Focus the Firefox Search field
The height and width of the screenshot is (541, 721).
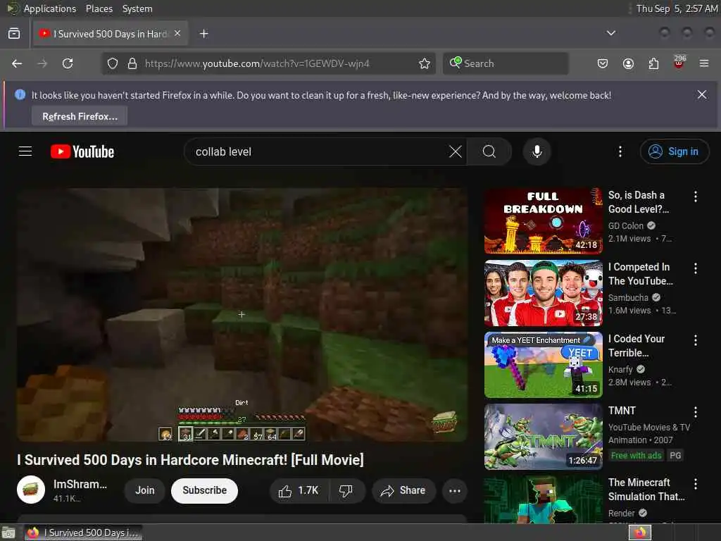[x=506, y=63]
